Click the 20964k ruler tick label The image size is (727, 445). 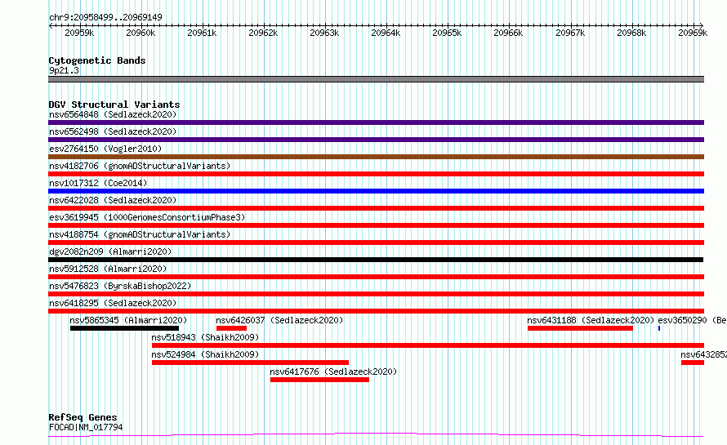[x=386, y=33]
